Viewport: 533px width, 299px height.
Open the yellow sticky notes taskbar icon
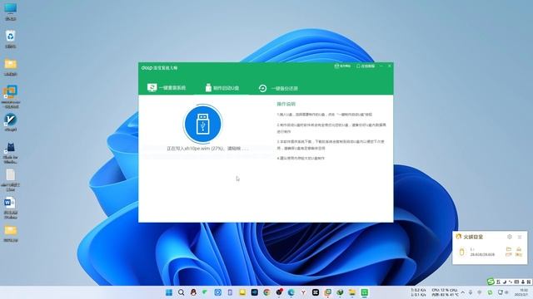click(x=242, y=292)
